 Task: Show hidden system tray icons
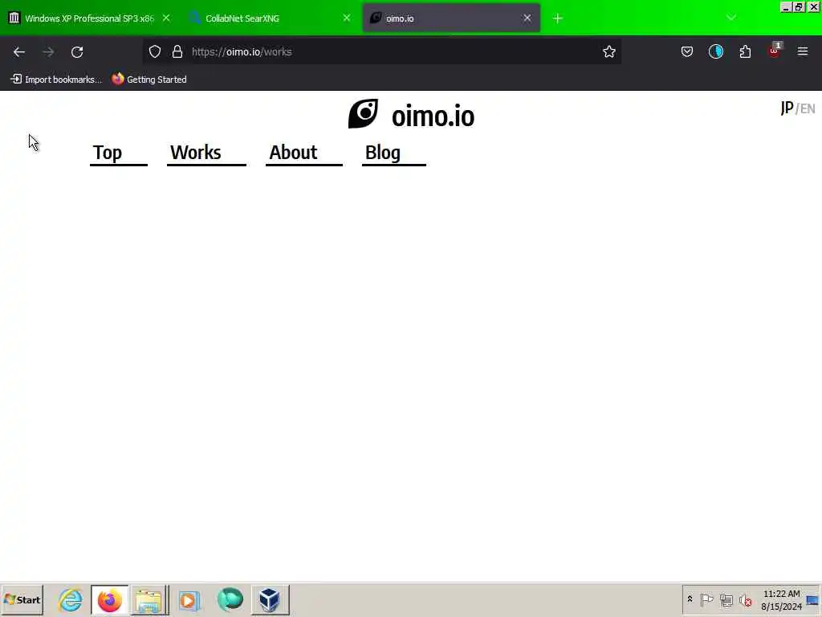pos(690,599)
